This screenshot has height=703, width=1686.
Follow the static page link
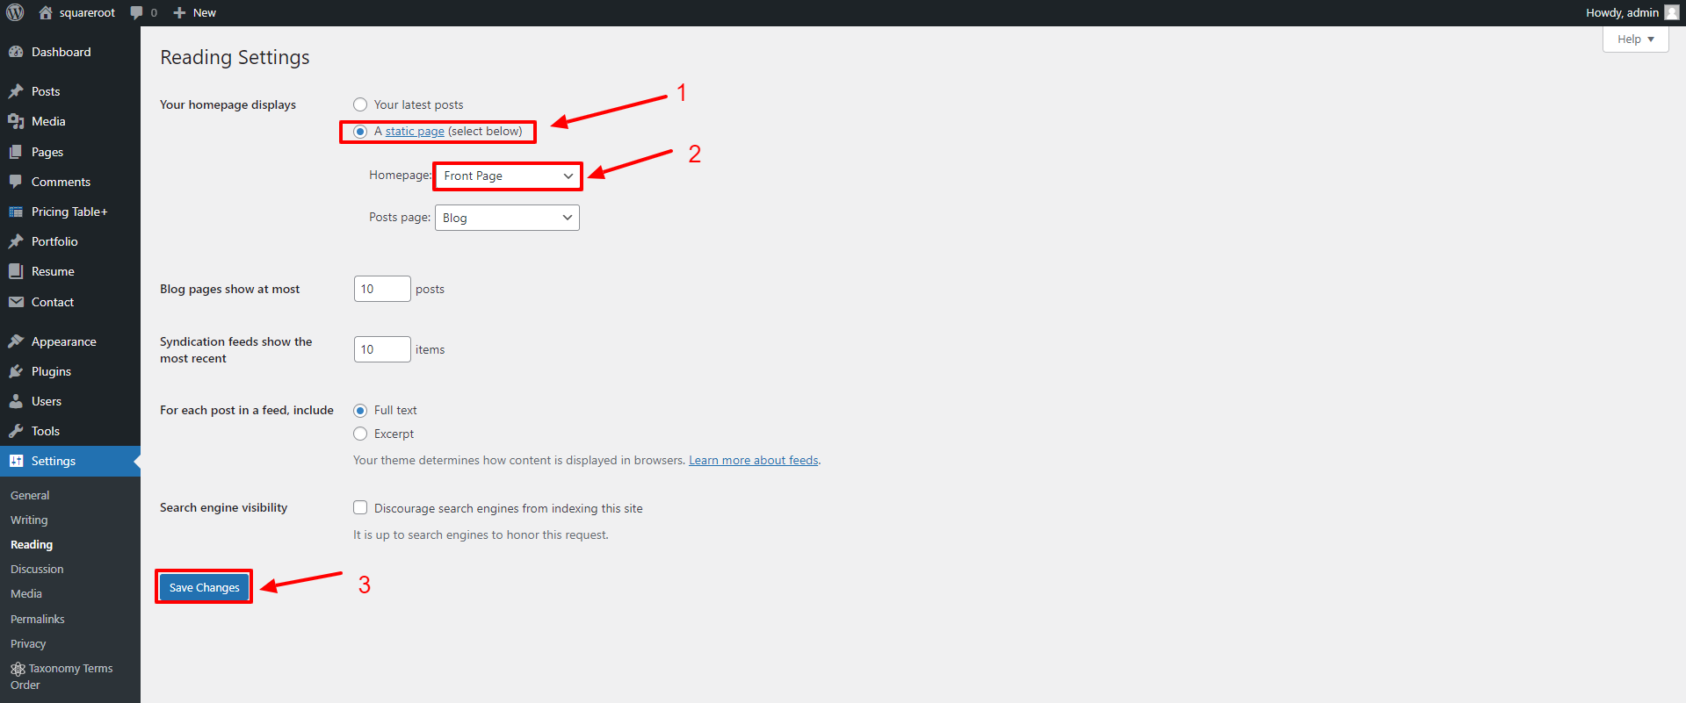pos(415,131)
